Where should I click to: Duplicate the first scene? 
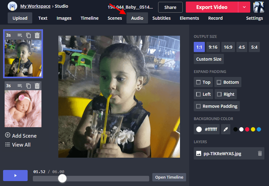point(29,35)
